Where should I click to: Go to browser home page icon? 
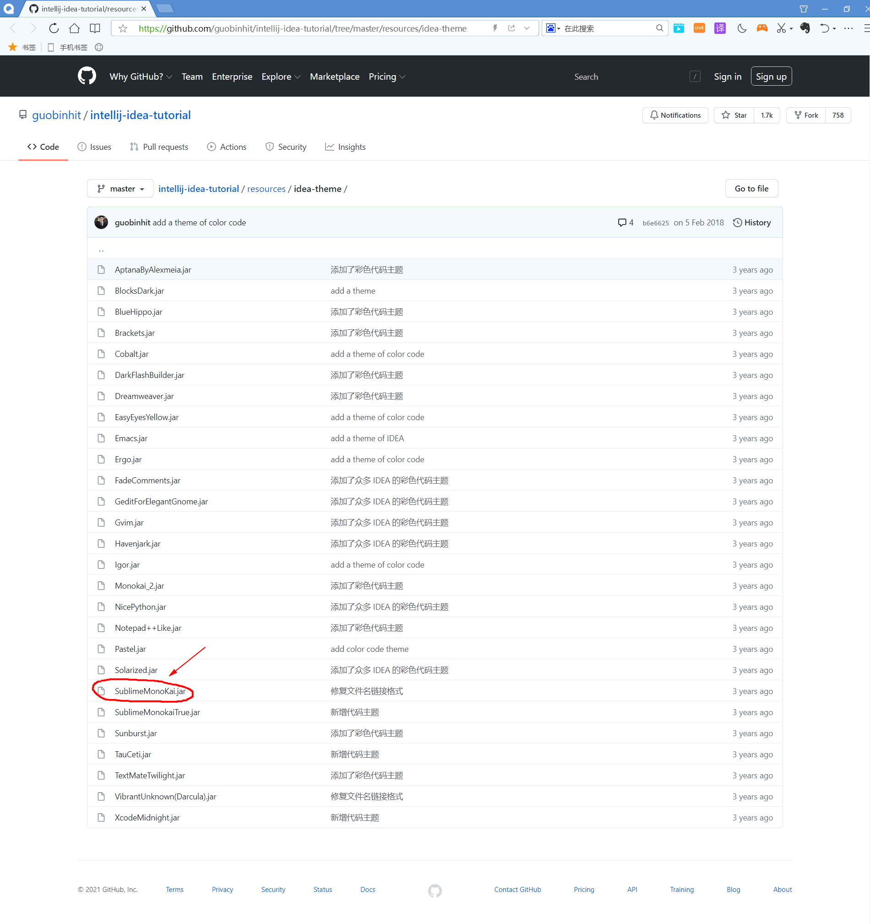tap(74, 28)
